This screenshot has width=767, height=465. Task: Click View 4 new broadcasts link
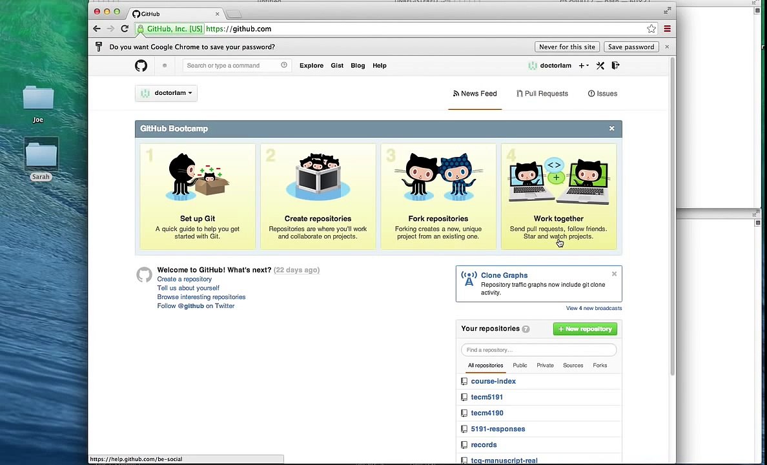(x=594, y=308)
